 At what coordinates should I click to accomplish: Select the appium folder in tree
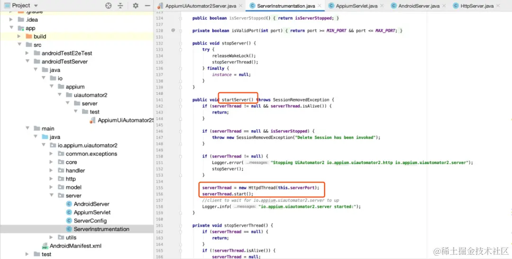point(75,86)
